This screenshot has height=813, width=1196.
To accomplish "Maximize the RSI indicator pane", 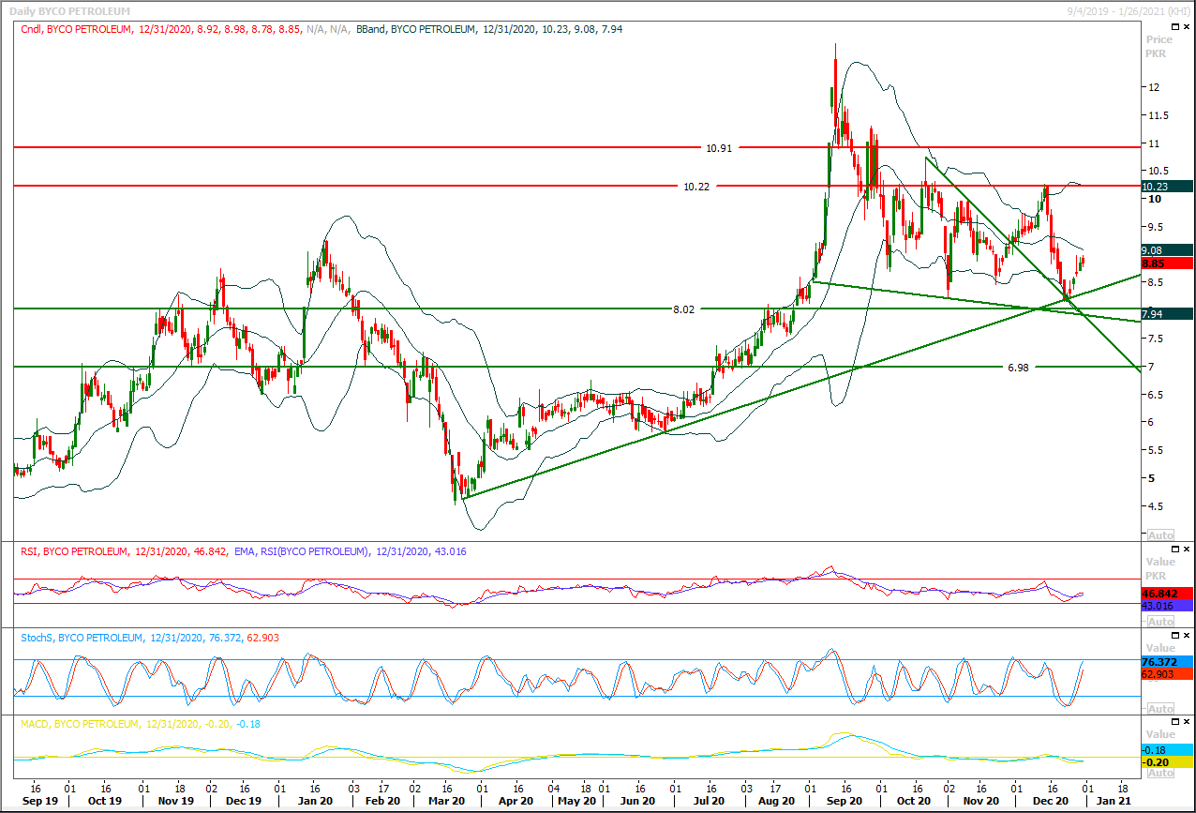I will pyautogui.click(x=1174, y=551).
